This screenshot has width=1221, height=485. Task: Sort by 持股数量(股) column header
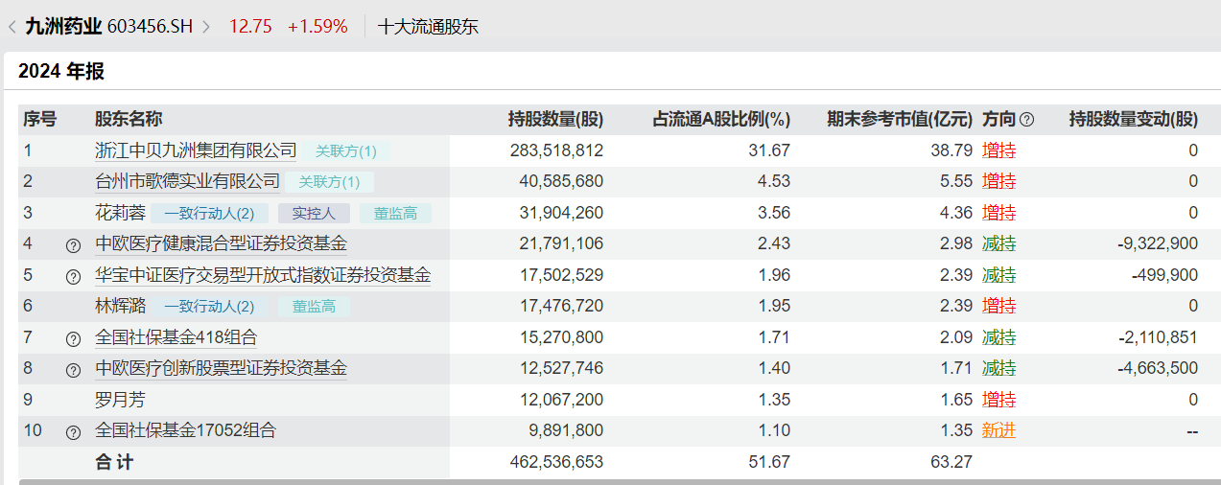click(x=555, y=119)
